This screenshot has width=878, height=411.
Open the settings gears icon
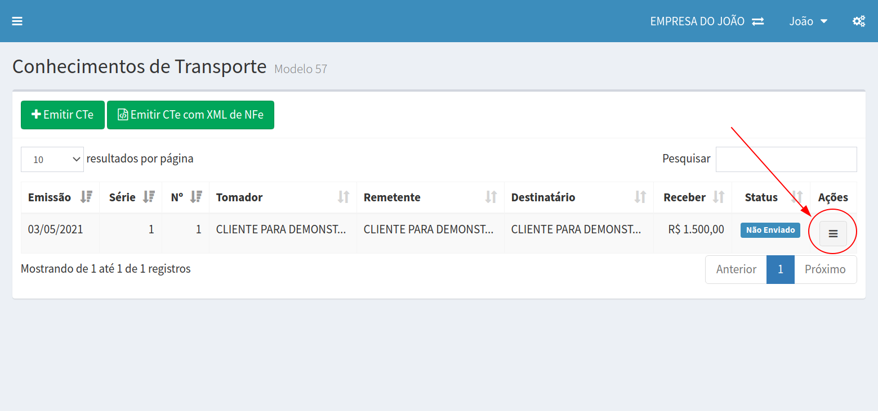pyautogui.click(x=858, y=21)
